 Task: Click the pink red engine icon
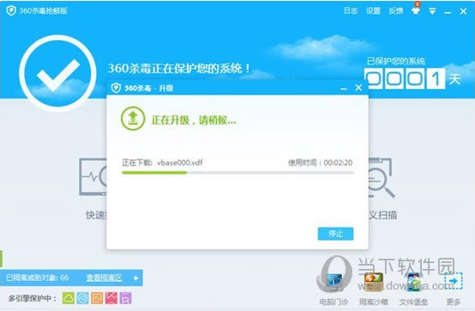(111, 298)
